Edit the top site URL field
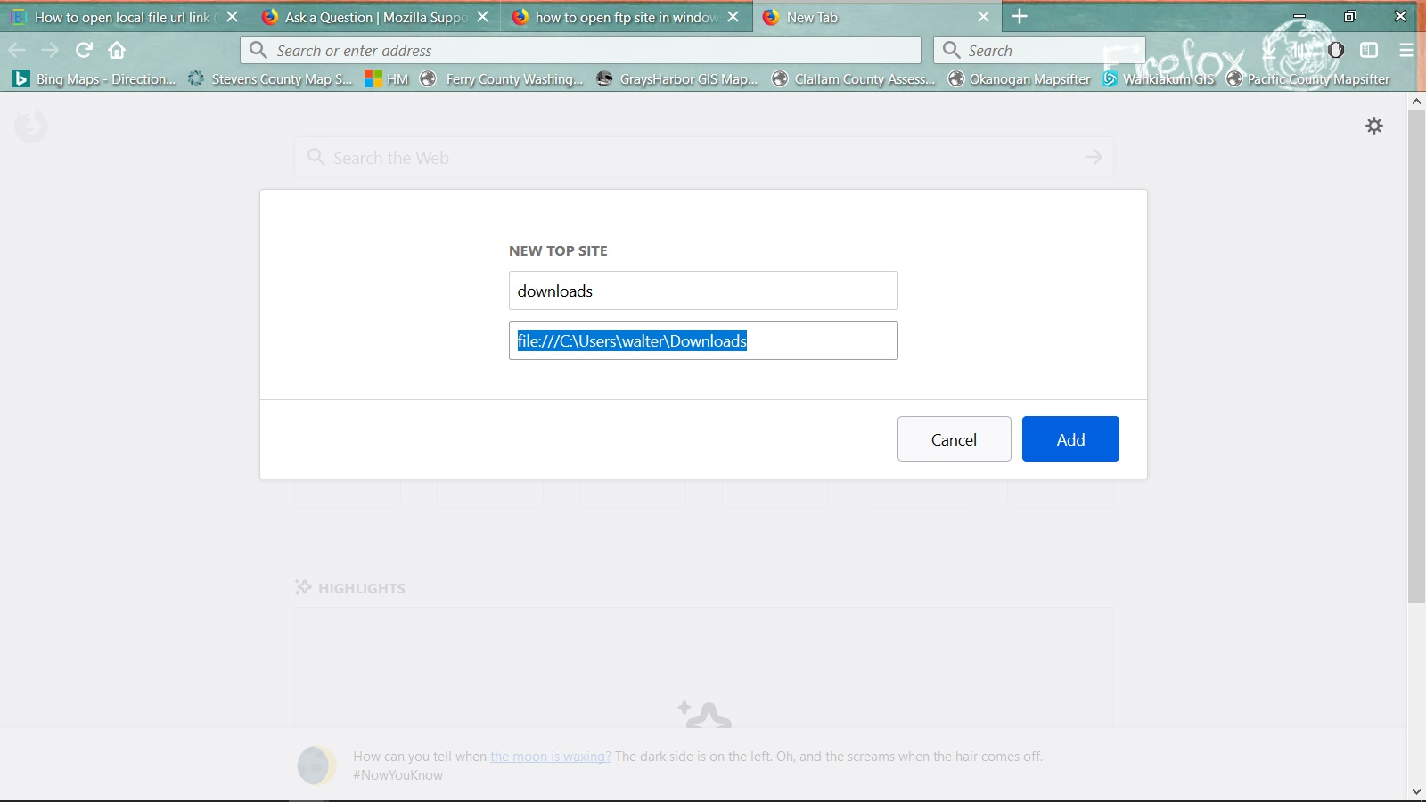 coord(703,340)
